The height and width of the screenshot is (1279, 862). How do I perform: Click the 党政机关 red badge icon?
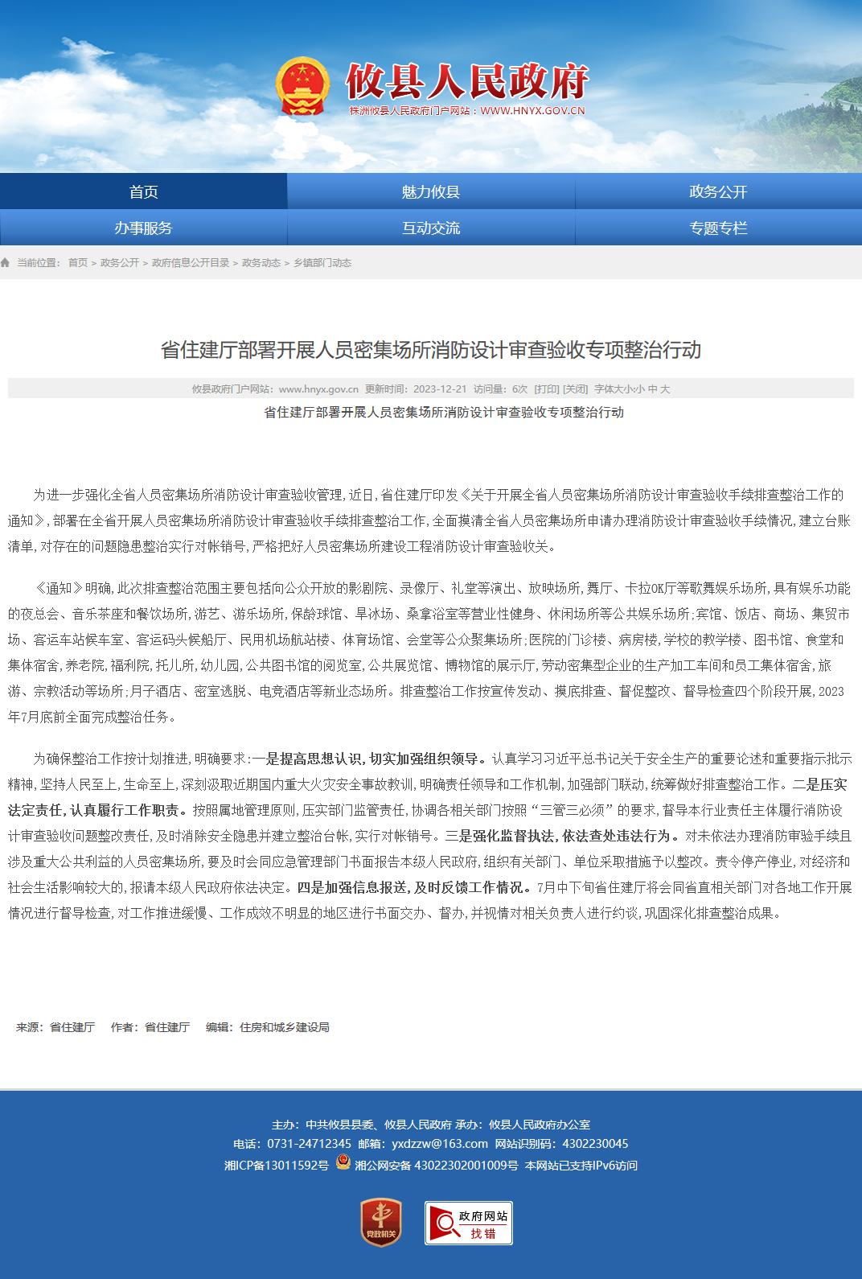tap(380, 1223)
